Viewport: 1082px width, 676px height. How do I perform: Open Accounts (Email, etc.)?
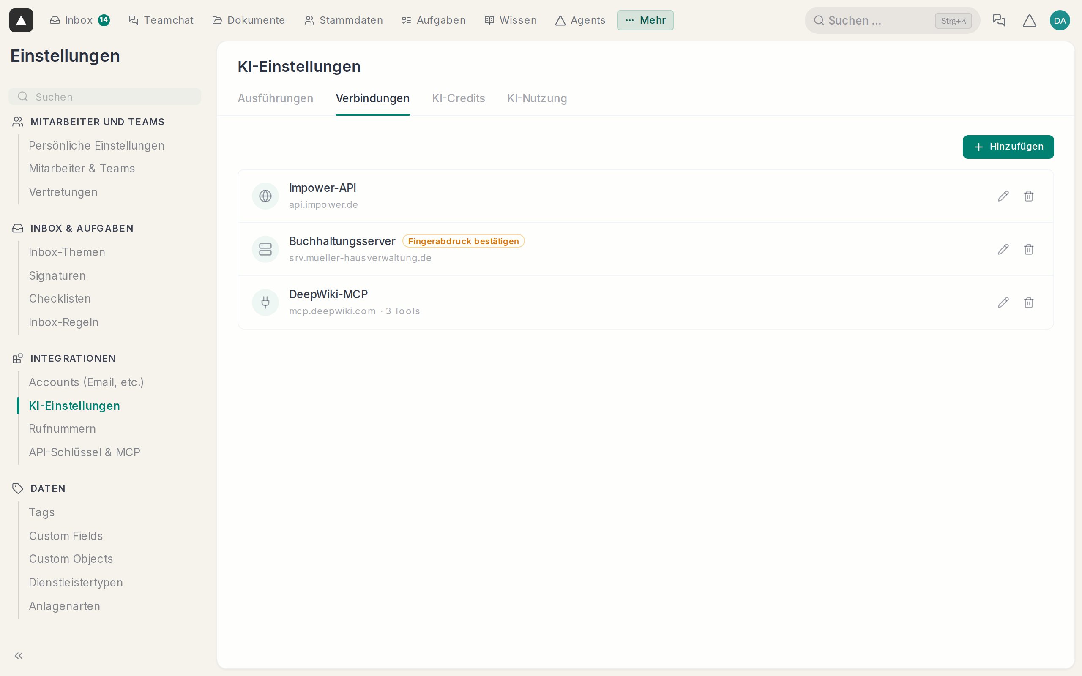(x=86, y=382)
